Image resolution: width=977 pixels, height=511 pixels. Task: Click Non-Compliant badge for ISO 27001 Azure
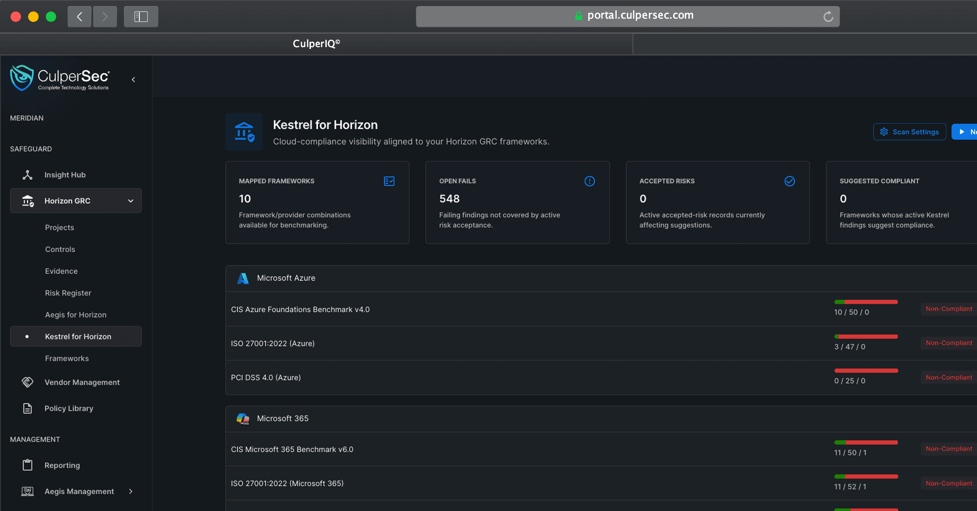click(x=949, y=343)
